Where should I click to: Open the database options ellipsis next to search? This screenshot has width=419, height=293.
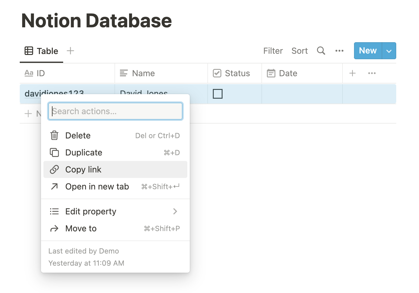pos(339,51)
